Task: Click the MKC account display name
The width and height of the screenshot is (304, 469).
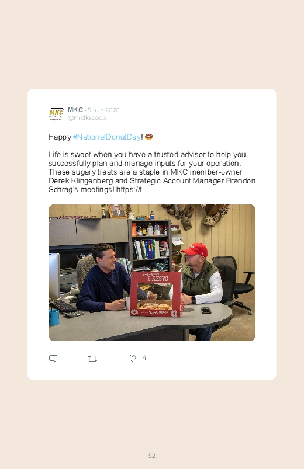Action: [x=75, y=110]
